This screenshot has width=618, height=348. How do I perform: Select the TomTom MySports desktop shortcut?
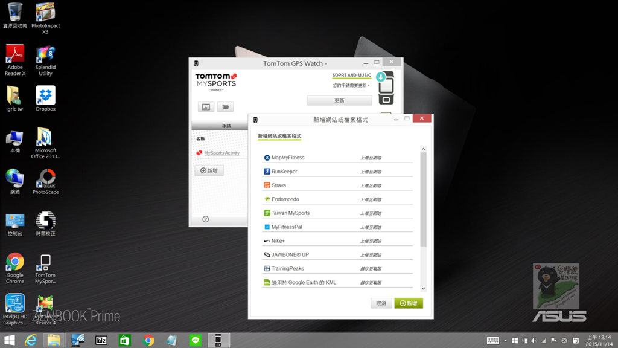[x=46, y=268]
